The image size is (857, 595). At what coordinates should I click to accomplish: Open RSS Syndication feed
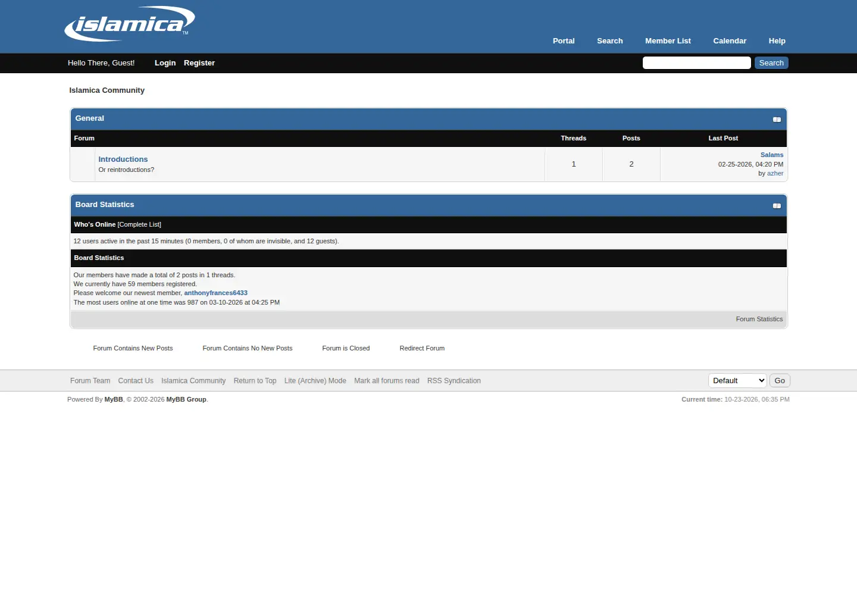pyautogui.click(x=454, y=381)
